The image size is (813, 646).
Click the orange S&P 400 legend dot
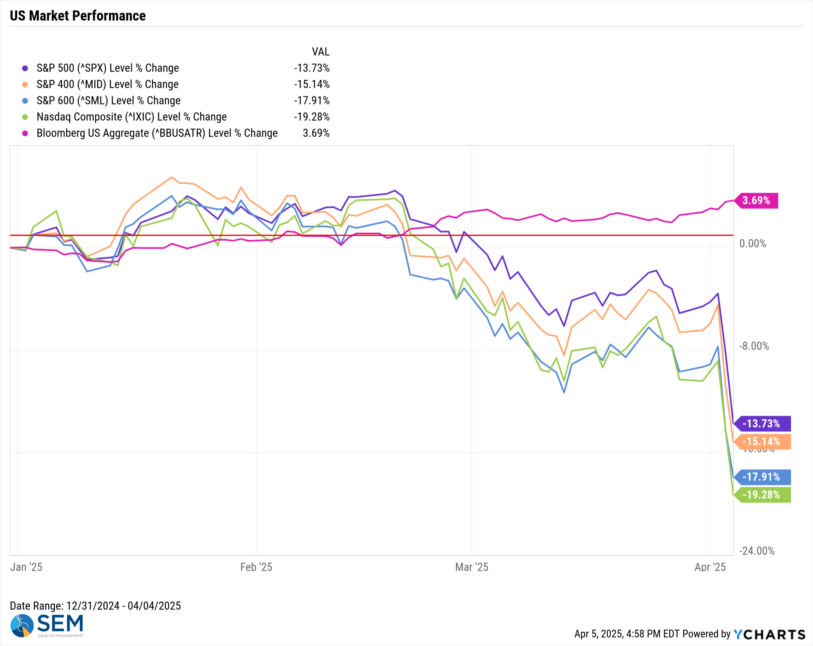pyautogui.click(x=25, y=85)
